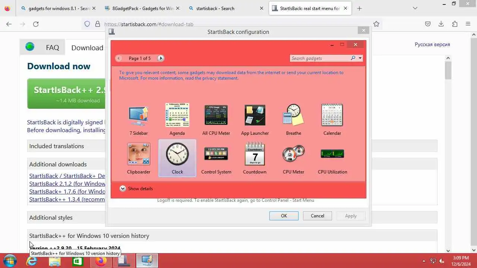Open StartIsBack+ 1.7.6 download link

[x=67, y=191]
